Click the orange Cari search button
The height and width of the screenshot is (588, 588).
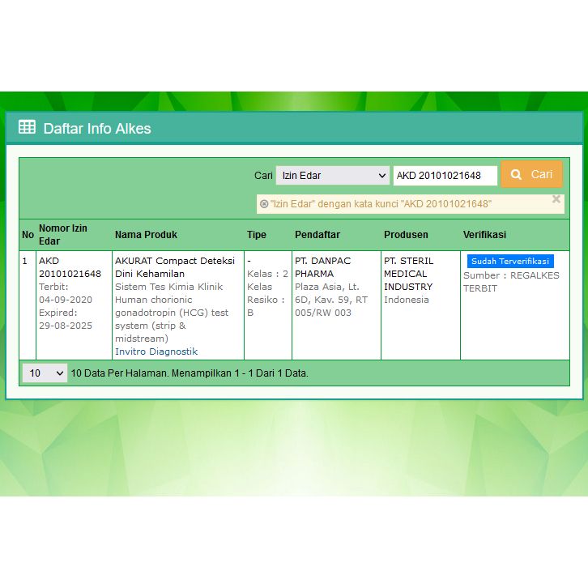point(532,174)
